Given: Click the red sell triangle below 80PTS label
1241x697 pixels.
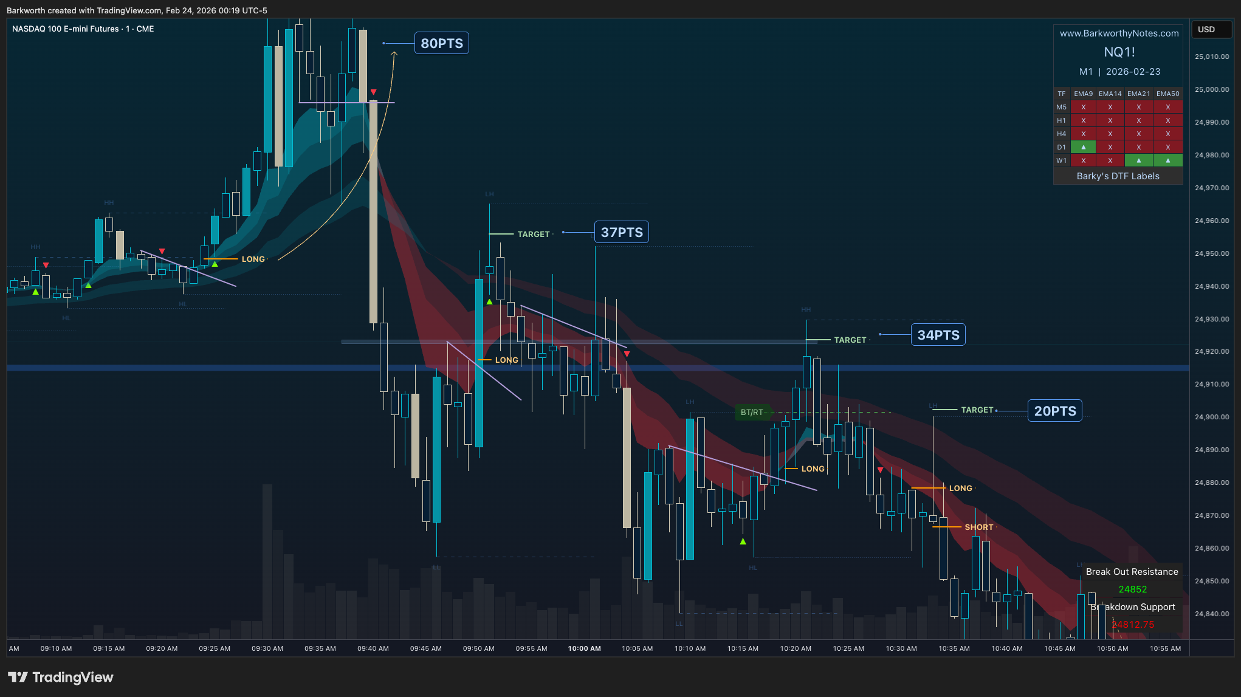Looking at the screenshot, I should pyautogui.click(x=373, y=92).
